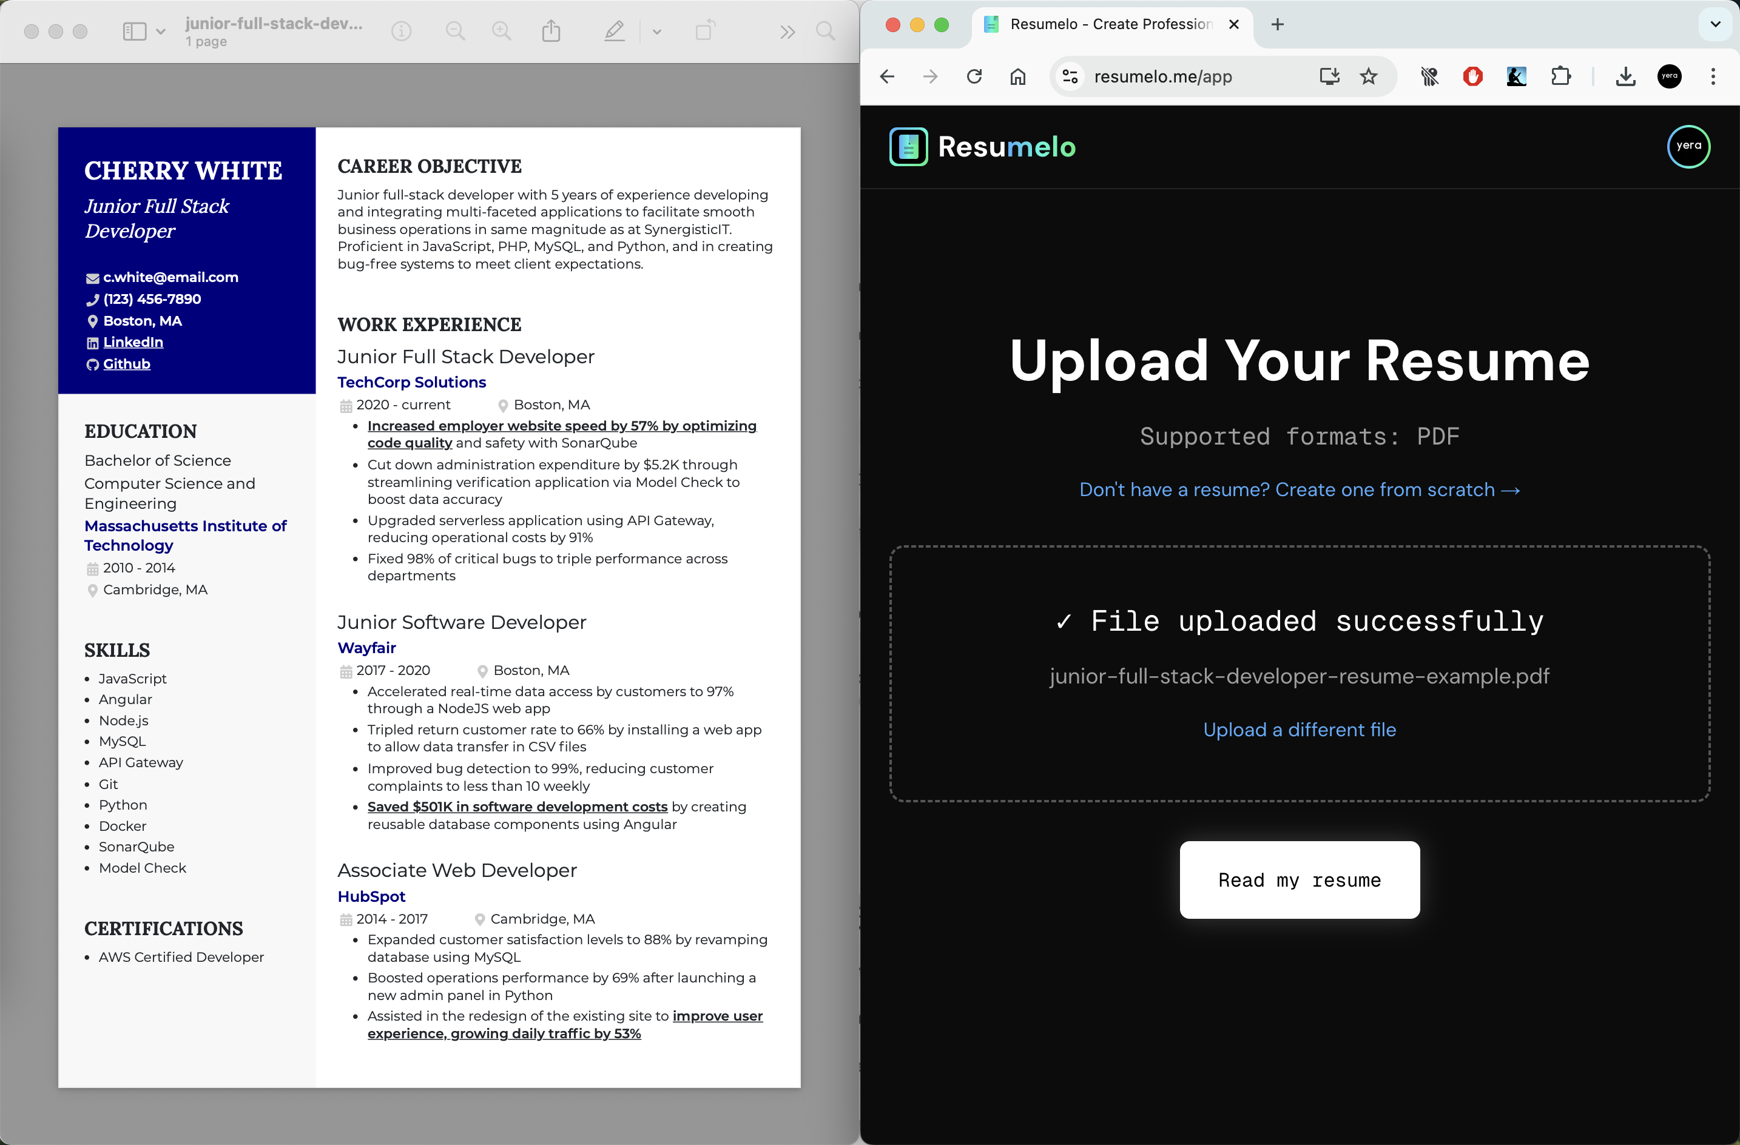
Task: Expand the tab search chevron in Chrome
Action: [x=1715, y=24]
